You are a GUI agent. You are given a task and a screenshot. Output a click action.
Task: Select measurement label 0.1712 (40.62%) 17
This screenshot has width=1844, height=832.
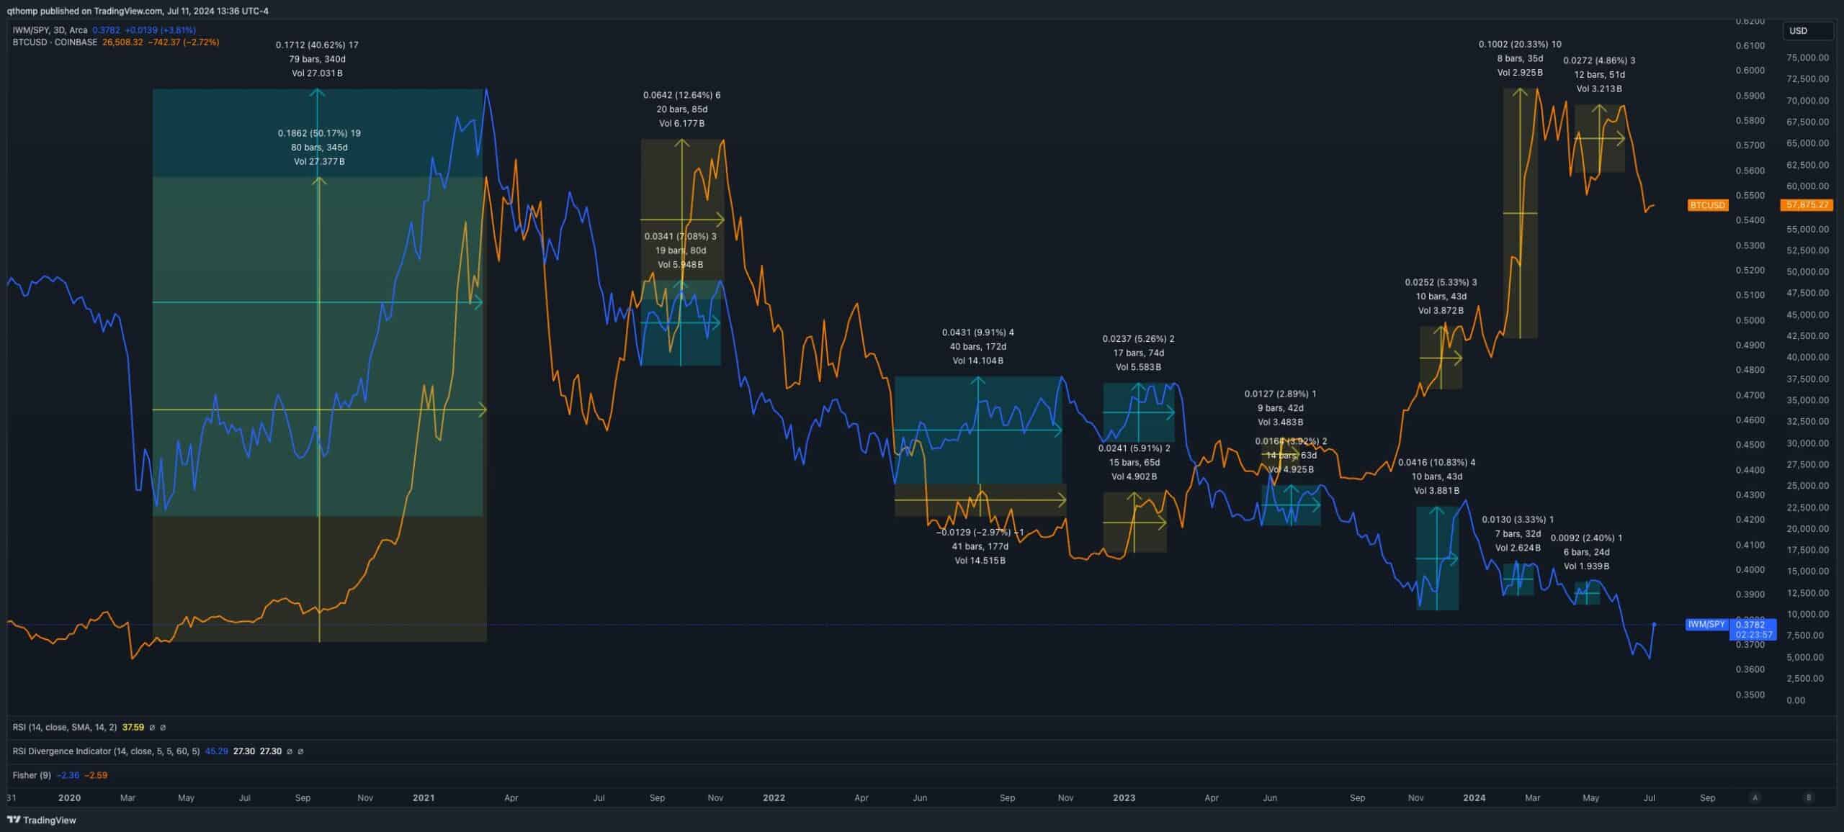(x=317, y=45)
